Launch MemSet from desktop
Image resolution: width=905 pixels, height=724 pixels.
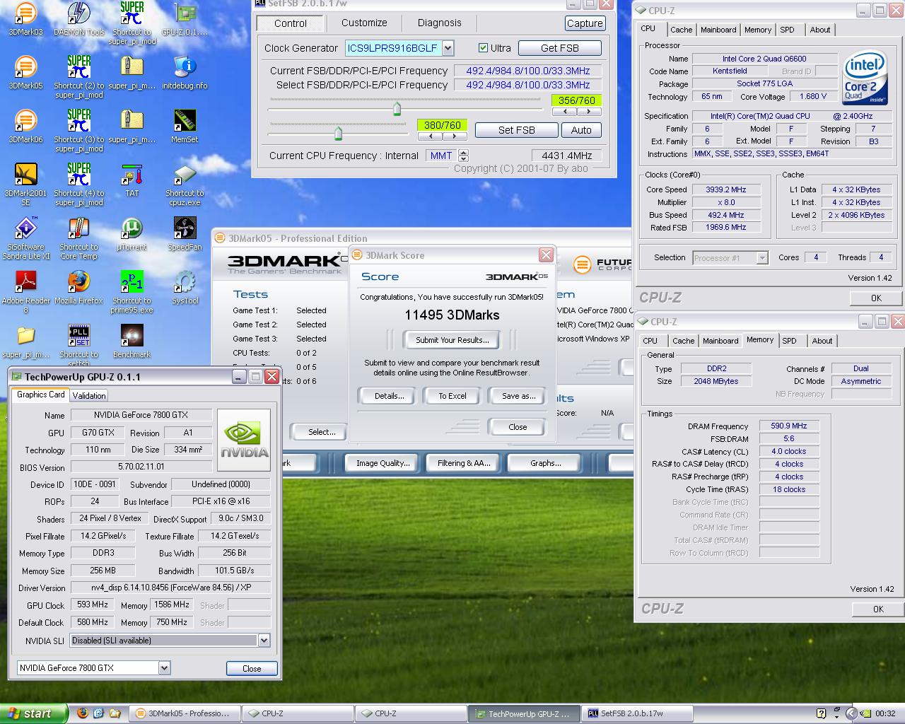(x=185, y=127)
